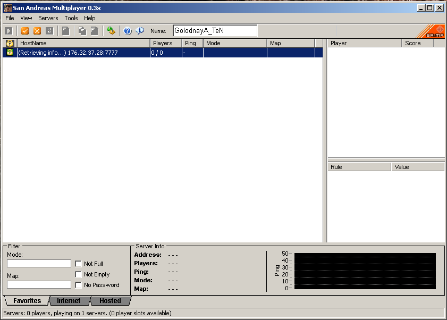Click the Score column header

[418, 43]
